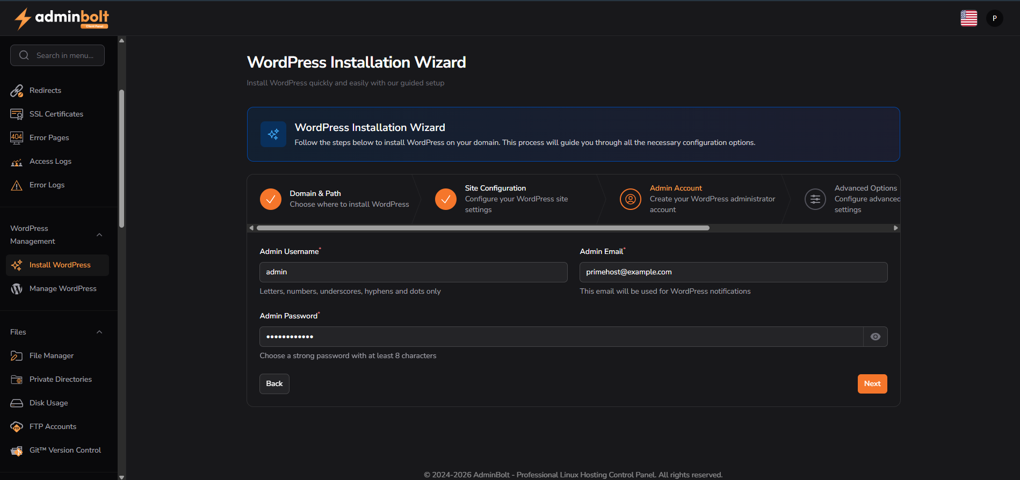
Task: Click the sparkle icon in wizard banner
Action: coord(273,134)
